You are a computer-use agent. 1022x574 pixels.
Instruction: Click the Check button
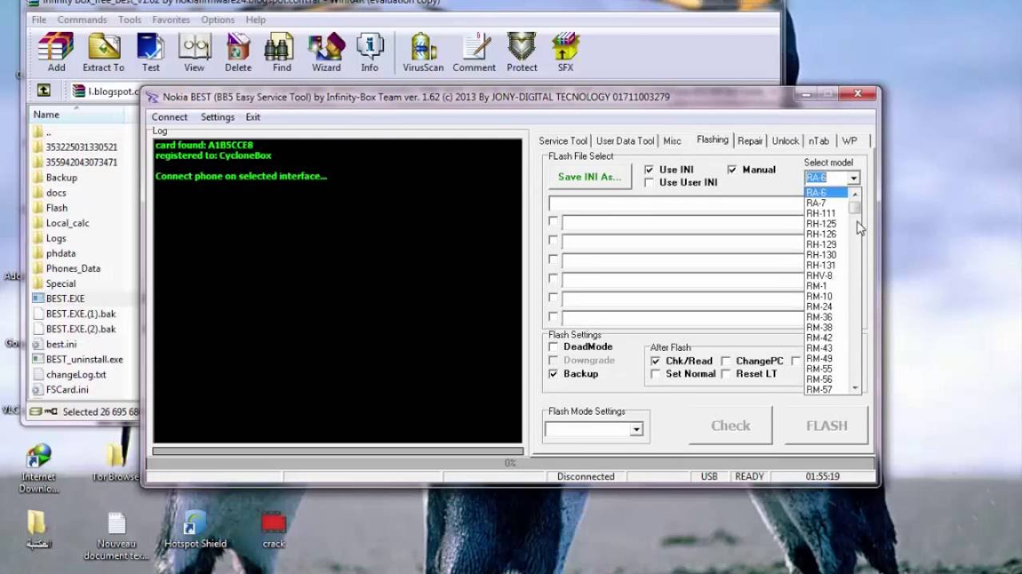pyautogui.click(x=731, y=426)
